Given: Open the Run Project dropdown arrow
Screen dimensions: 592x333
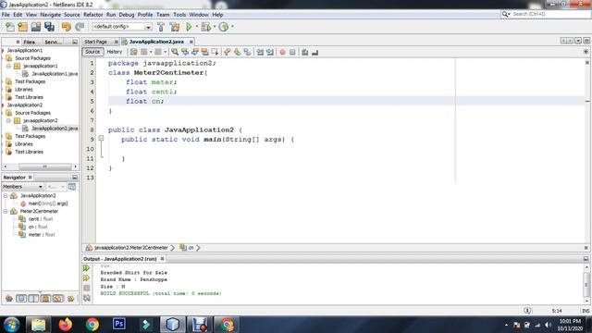Looking at the screenshot, I should [x=197, y=27].
